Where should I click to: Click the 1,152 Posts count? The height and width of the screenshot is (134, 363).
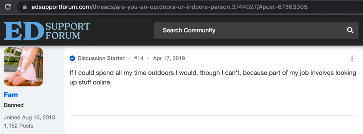pyautogui.click(x=19, y=126)
